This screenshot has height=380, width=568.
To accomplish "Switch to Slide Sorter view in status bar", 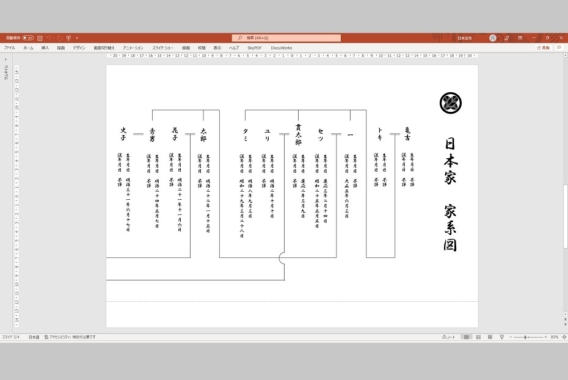I will coord(478,337).
